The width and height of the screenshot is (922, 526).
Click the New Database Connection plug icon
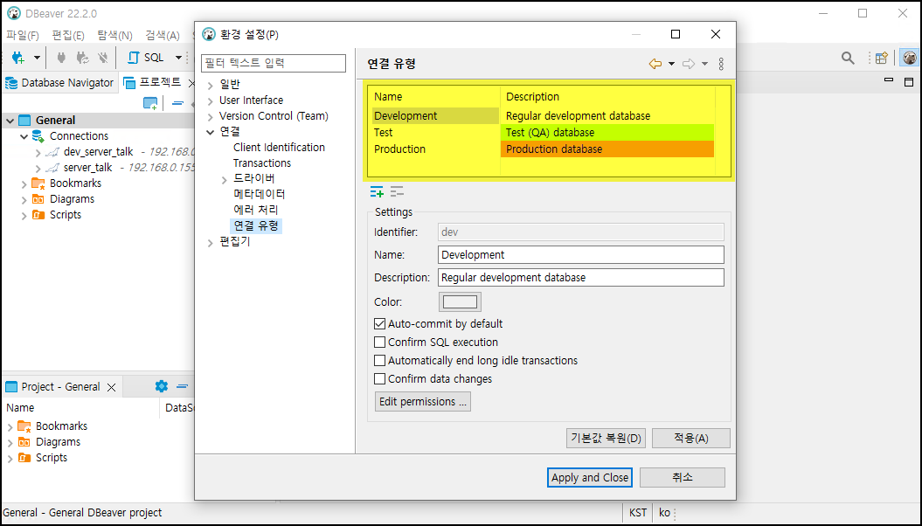pos(18,58)
